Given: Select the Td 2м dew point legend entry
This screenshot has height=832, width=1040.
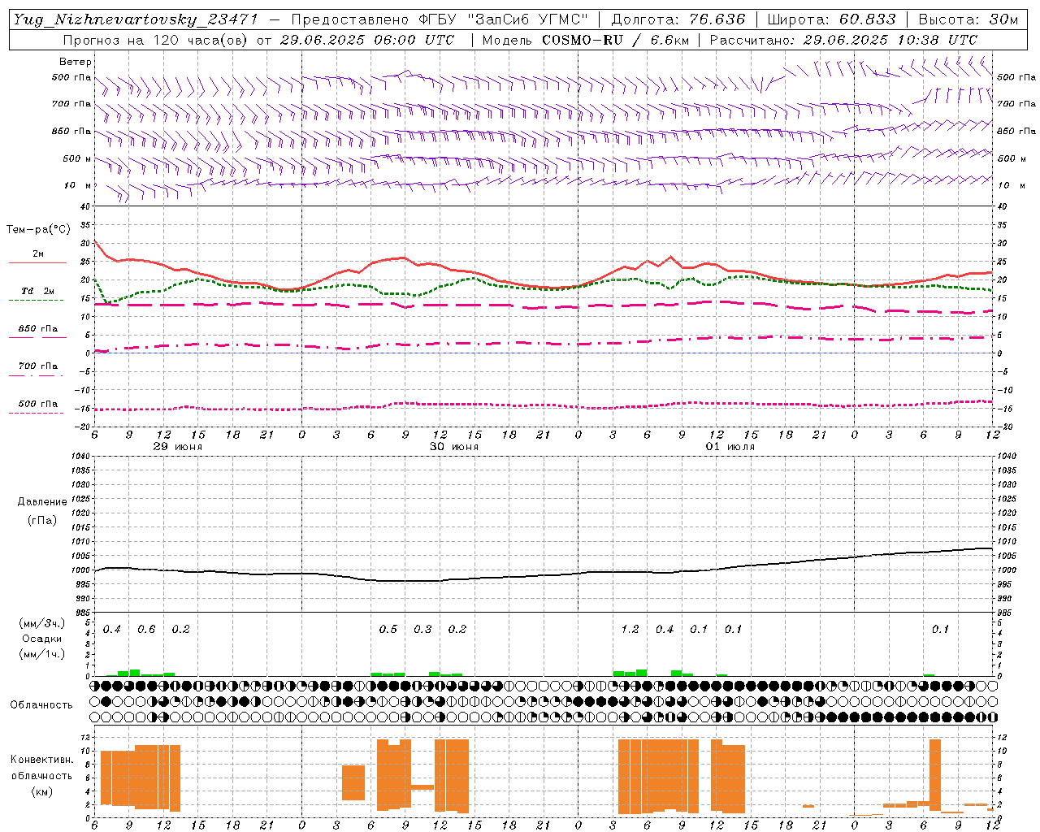Looking at the screenshot, I should point(37,291).
